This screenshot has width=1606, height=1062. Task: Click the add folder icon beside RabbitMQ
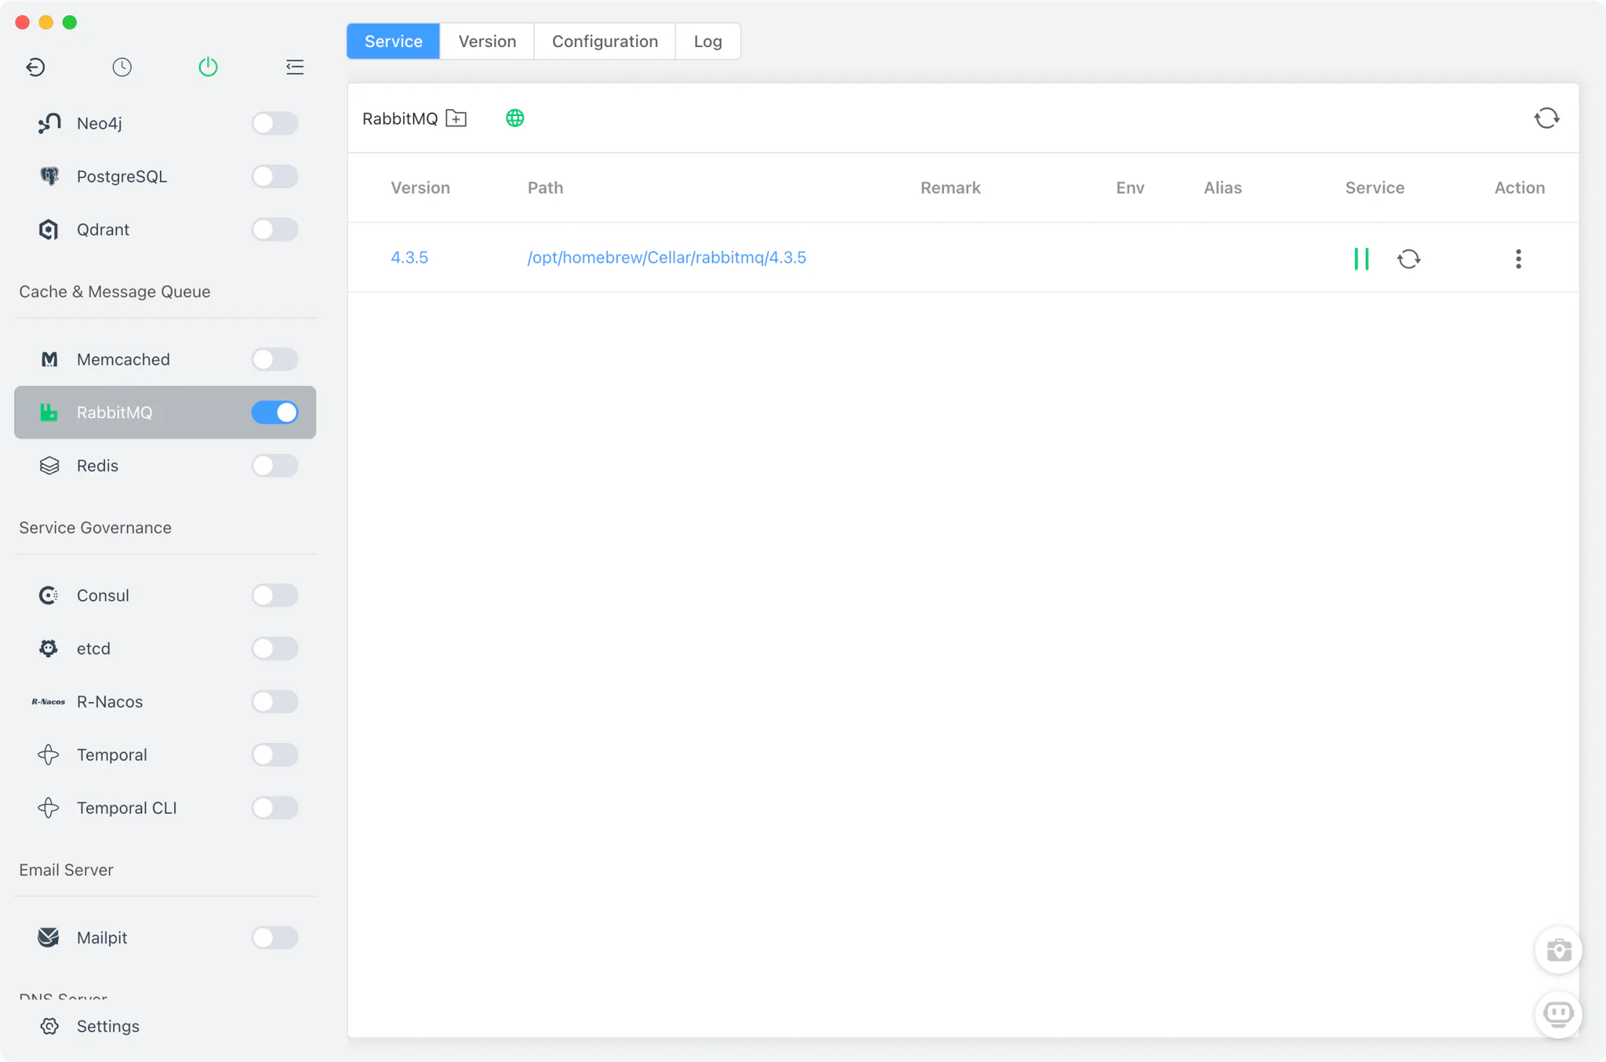[x=456, y=118]
